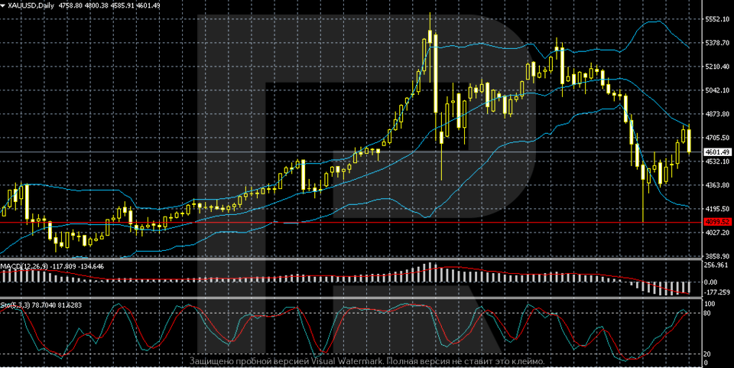Viewport: 734px width, 368px height.
Task: Select the MACD(12,26,9) indicator label
Action: coord(24,265)
